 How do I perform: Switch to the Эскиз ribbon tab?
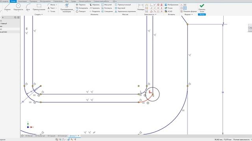(13, 1)
